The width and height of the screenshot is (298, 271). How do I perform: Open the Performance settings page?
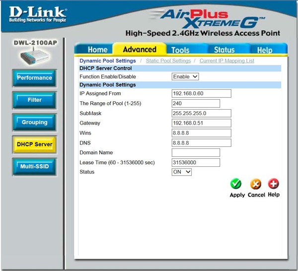(x=34, y=78)
